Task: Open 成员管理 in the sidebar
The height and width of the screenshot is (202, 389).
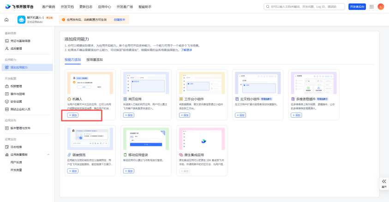Action: [16, 48]
